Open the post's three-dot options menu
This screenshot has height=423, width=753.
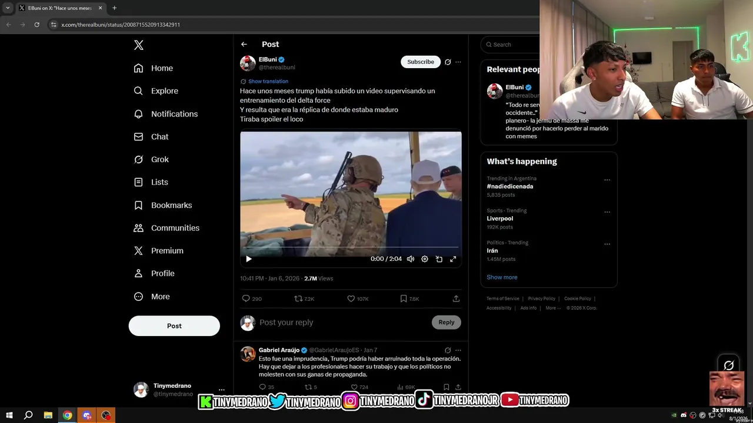[x=458, y=62]
